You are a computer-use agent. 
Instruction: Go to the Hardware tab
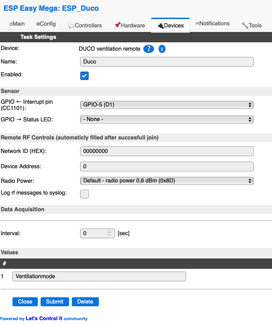coord(129,25)
